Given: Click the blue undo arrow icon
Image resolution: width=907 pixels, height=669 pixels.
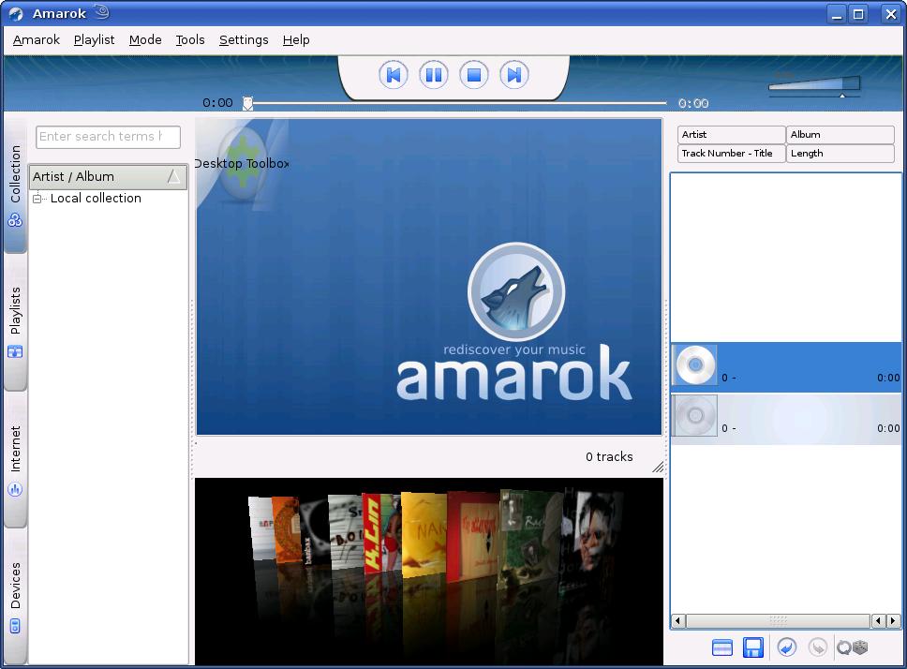Looking at the screenshot, I should [787, 647].
